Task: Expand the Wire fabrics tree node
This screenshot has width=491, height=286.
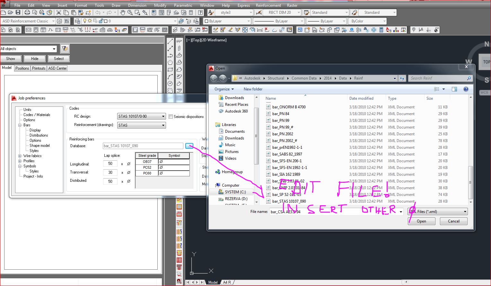Action: point(20,156)
